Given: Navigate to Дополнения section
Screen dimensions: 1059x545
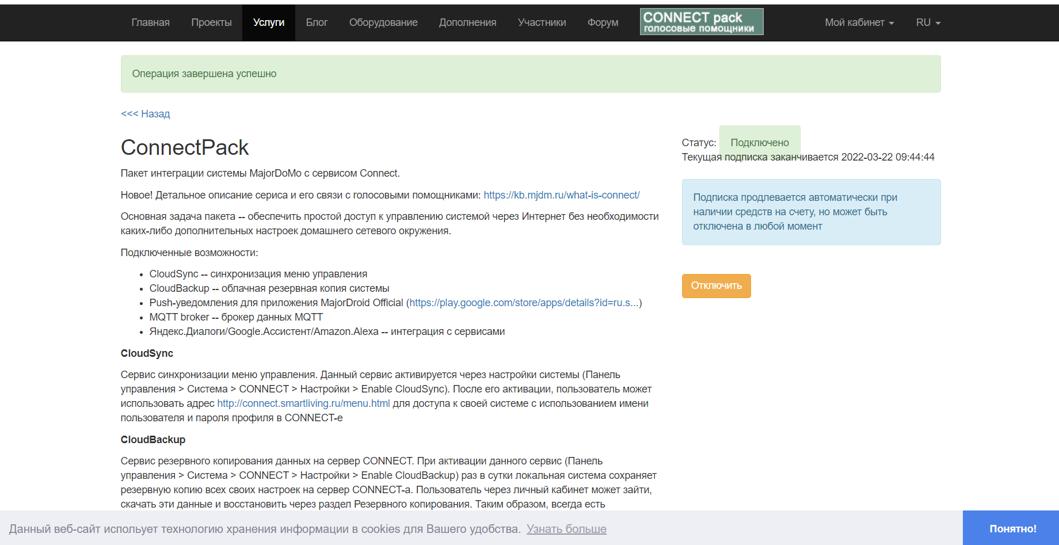Looking at the screenshot, I should pos(467,22).
